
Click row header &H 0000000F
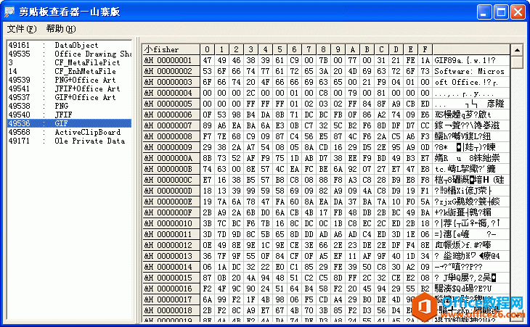171,212
